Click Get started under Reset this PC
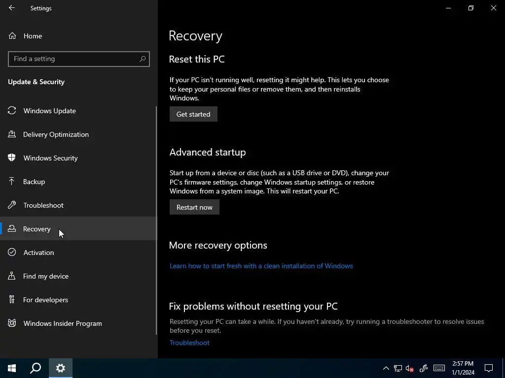 point(193,114)
